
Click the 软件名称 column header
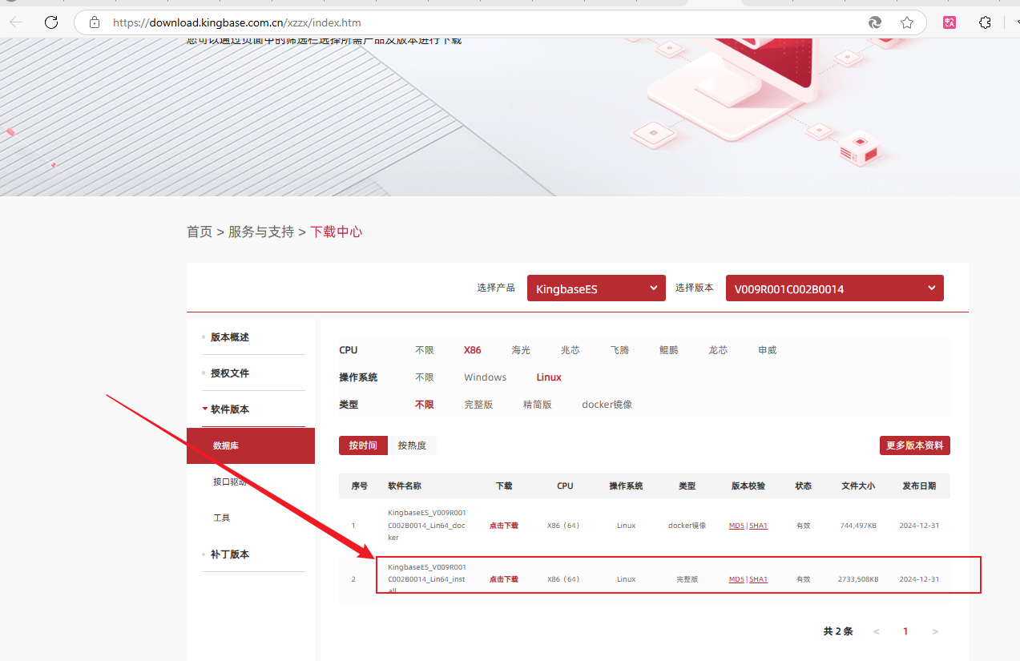click(x=405, y=486)
